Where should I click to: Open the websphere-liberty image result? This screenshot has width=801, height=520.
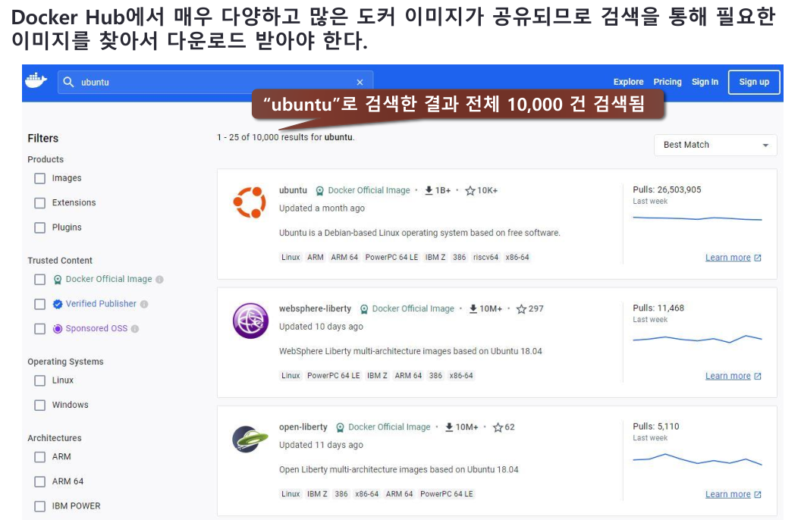(316, 309)
